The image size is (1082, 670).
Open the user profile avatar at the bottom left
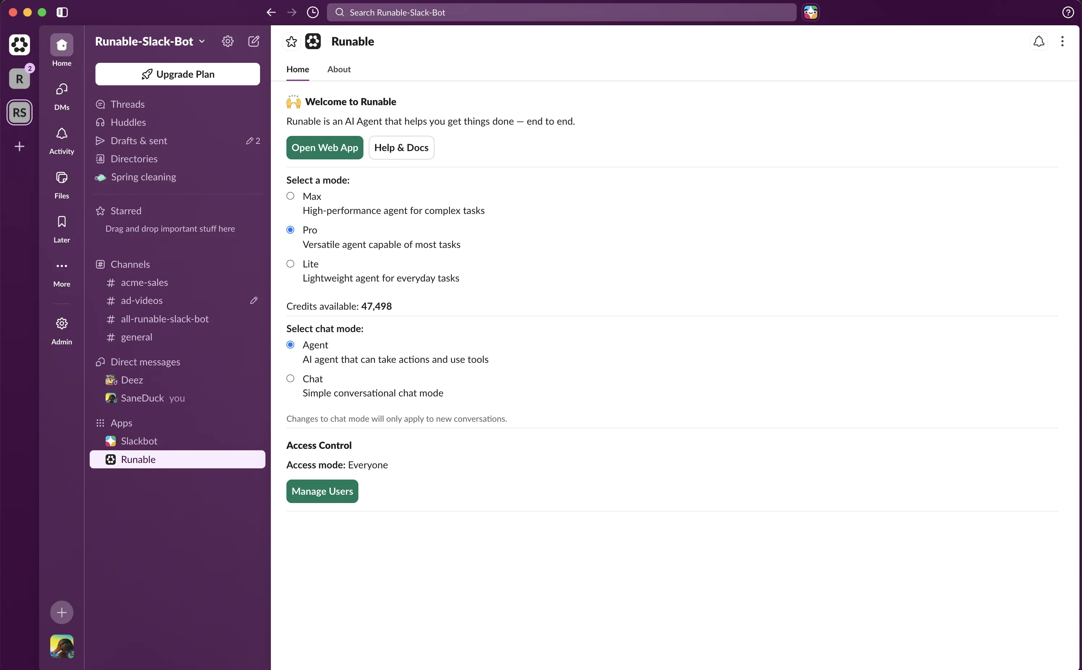(61, 646)
